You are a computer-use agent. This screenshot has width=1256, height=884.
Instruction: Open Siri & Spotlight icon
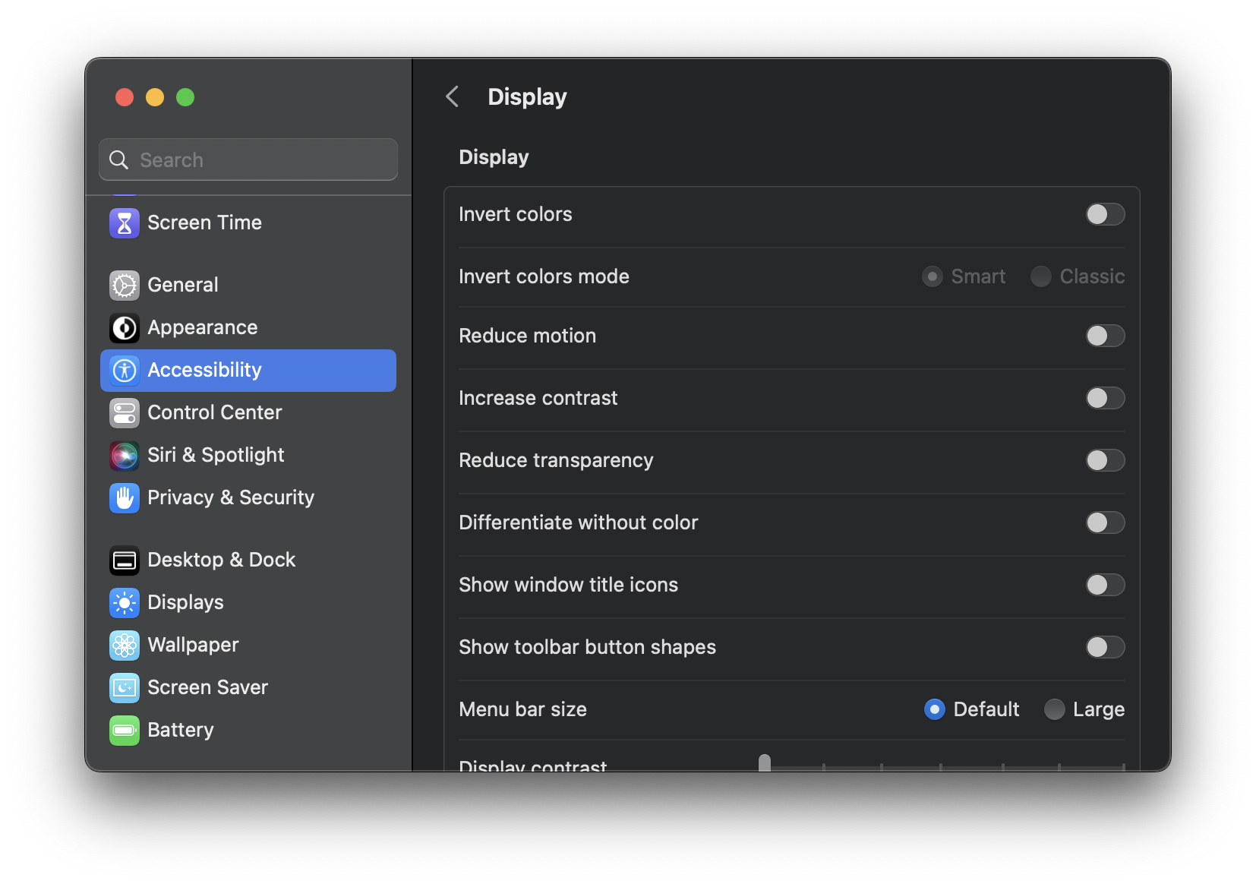(x=125, y=456)
